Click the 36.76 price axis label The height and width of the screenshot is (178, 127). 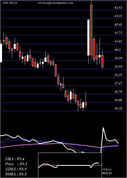point(118,92)
